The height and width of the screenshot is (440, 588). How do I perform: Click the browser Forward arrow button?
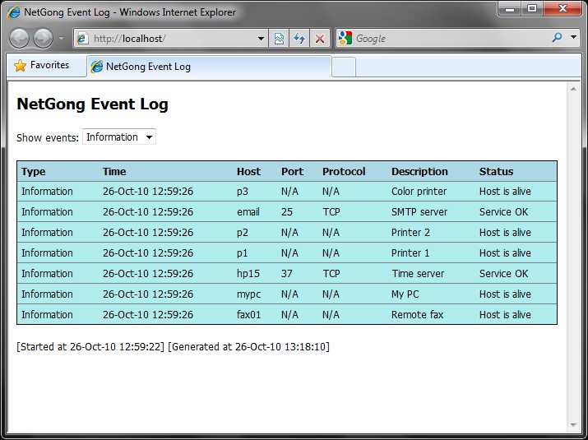(x=43, y=38)
